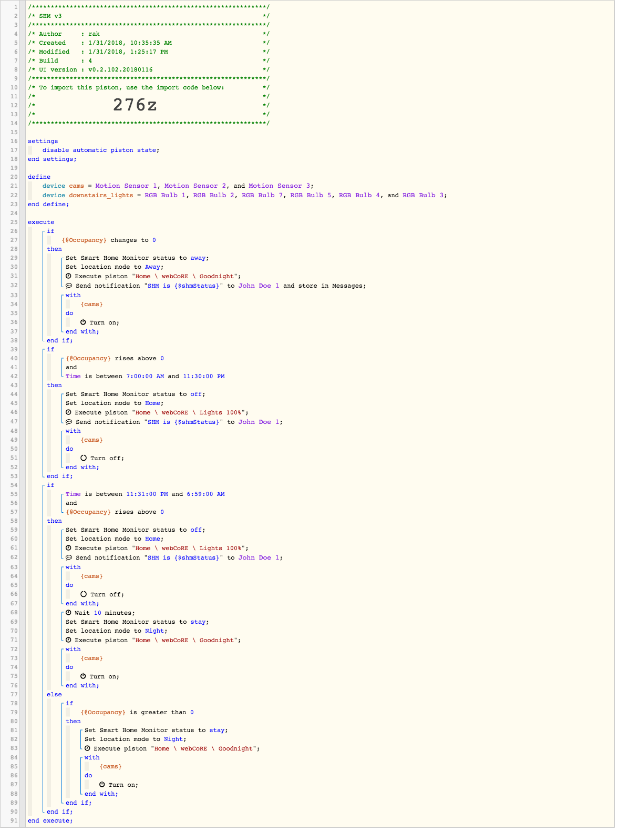
Task: Click the 'else' keyword on line 77
Action: (x=54, y=694)
